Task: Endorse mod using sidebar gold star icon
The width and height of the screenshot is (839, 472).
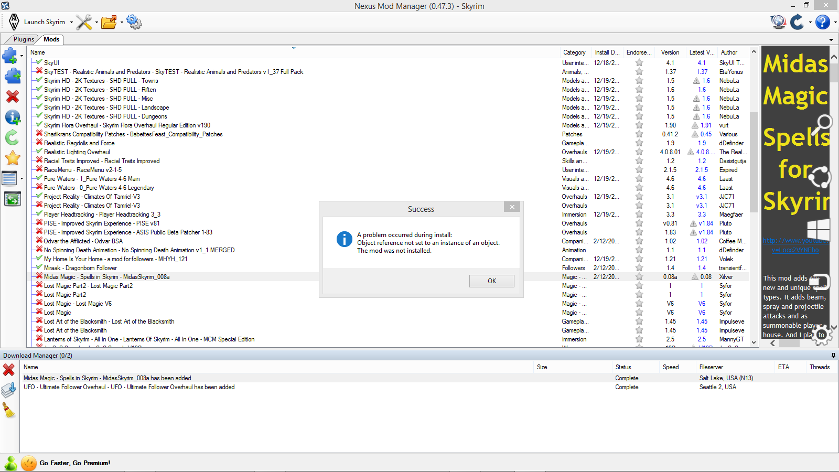Action: [x=13, y=158]
